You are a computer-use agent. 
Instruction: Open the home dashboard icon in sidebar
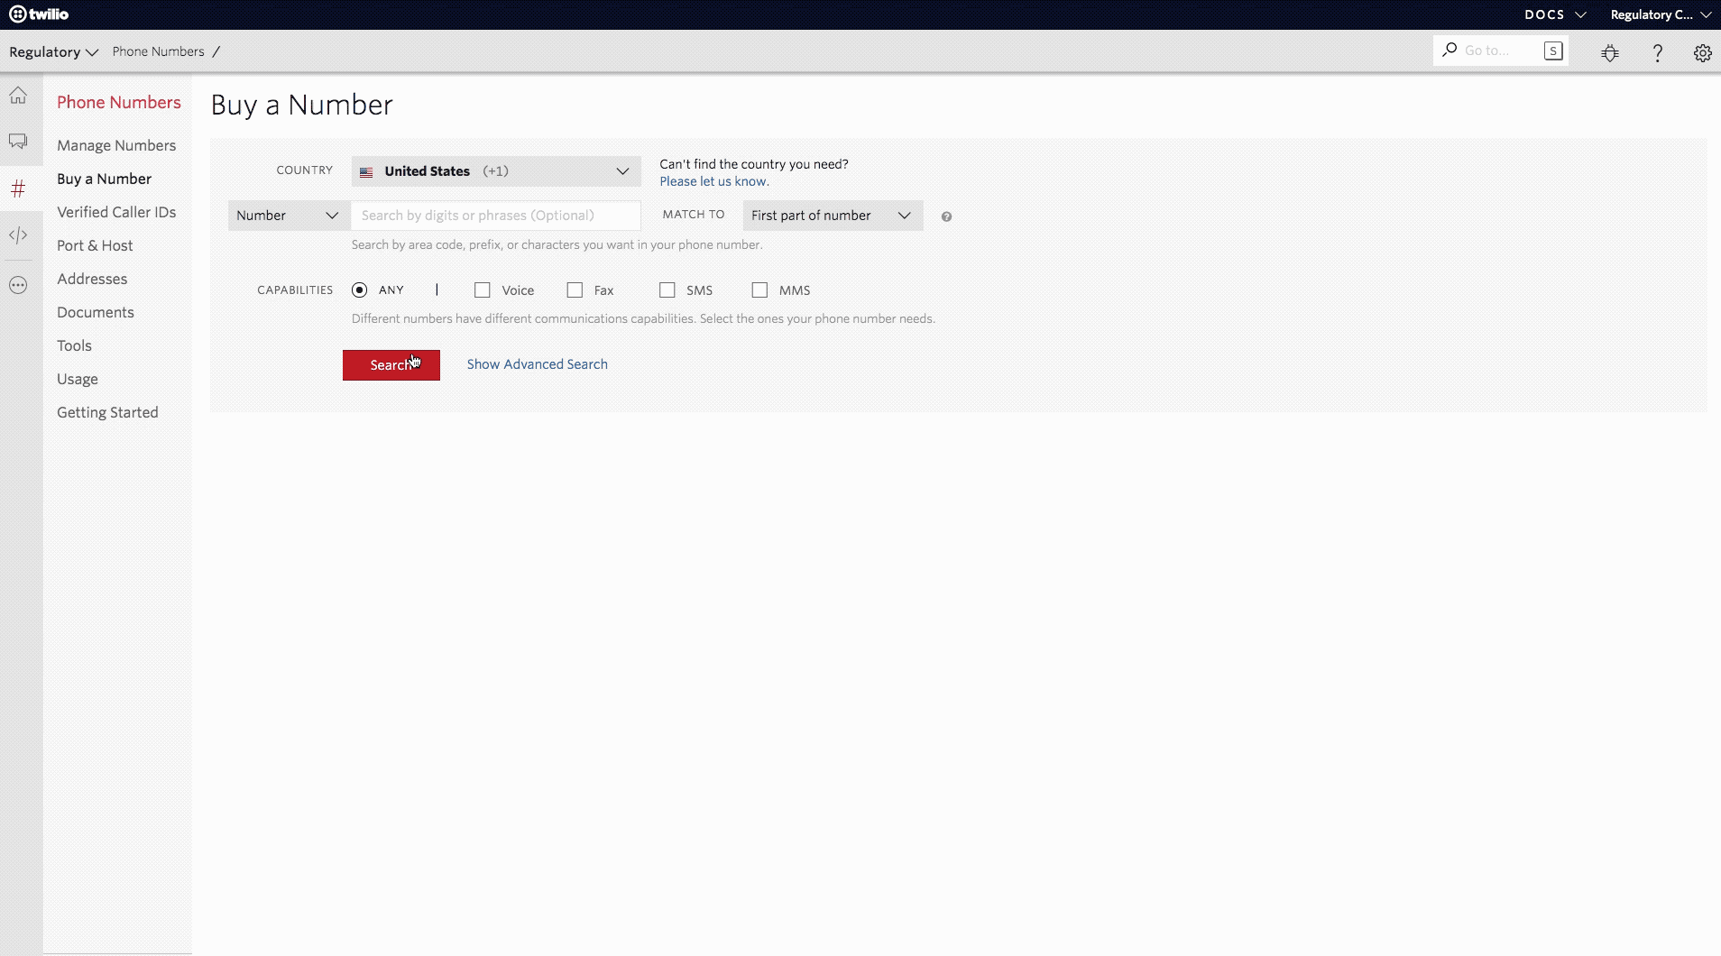pos(18,96)
